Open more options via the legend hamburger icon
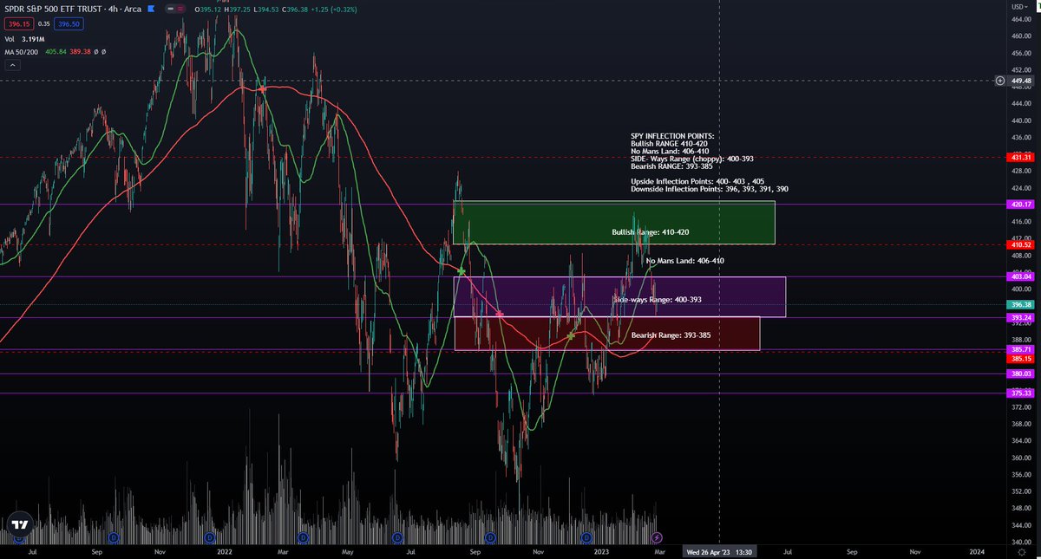The image size is (1041, 559). [x=180, y=9]
